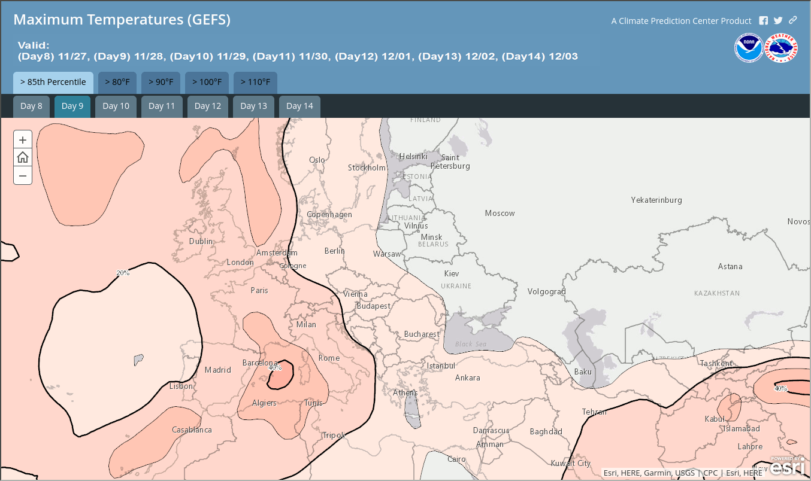811x481 pixels.
Task: Switch to Day 14 forecast
Action: coord(299,106)
